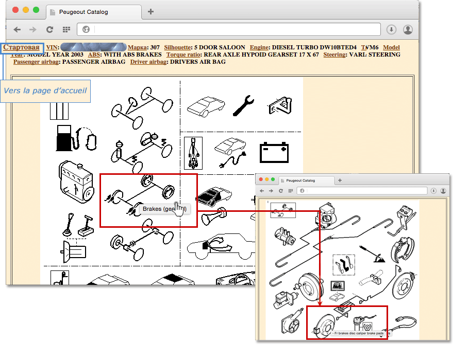Viewport: 468px width, 345px height.
Task: Click the Model link
Action: [x=391, y=47]
